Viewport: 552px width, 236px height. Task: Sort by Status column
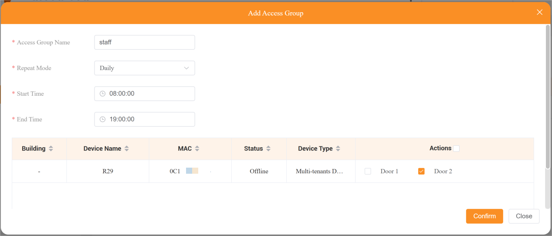(268, 148)
